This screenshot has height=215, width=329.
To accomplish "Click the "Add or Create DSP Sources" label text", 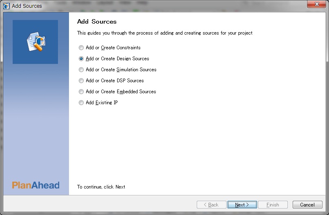I will point(115,81).
